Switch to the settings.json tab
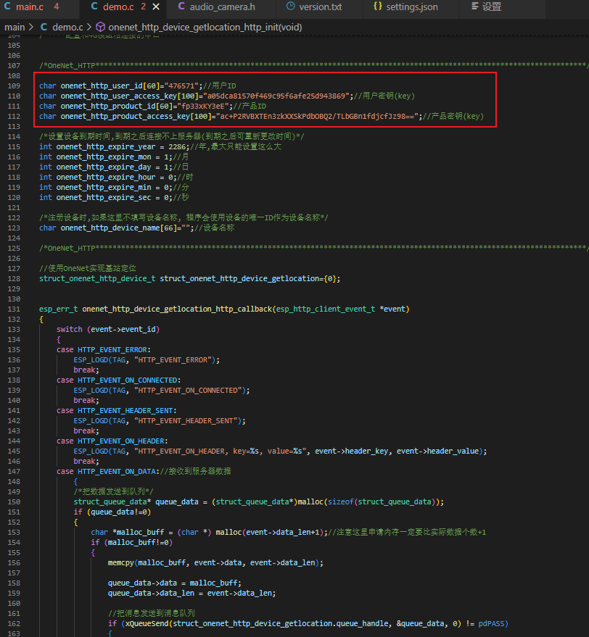Viewport: 589px width, 637px height. point(412,7)
